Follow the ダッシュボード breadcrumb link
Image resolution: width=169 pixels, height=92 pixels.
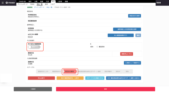39,7
